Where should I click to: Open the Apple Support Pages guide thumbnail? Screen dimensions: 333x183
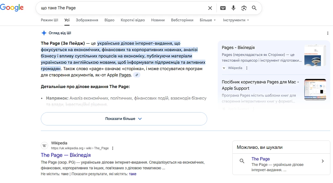(x=315, y=90)
